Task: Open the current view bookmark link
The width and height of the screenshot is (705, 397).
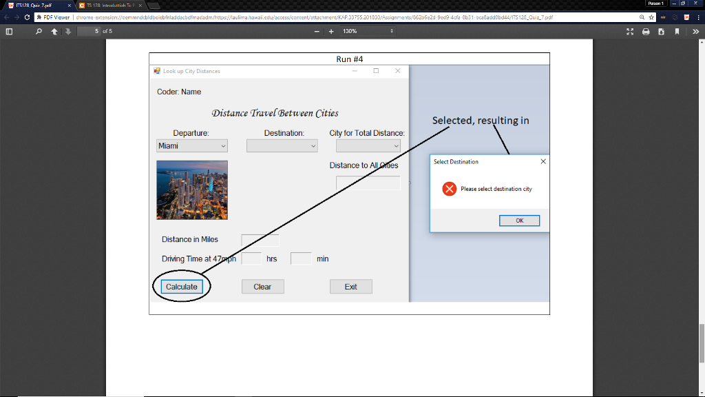Action: pyautogui.click(x=677, y=32)
